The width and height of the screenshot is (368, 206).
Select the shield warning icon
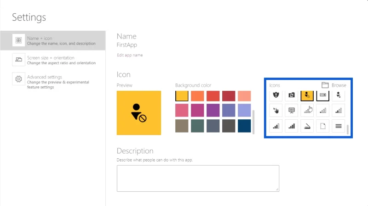(x=276, y=95)
